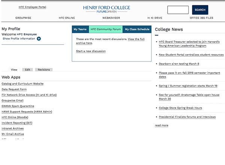Image resolution: width=225 pixels, height=165 pixels.
Task: Expand Show Profile Information plus icon
Action: [x=39, y=39]
